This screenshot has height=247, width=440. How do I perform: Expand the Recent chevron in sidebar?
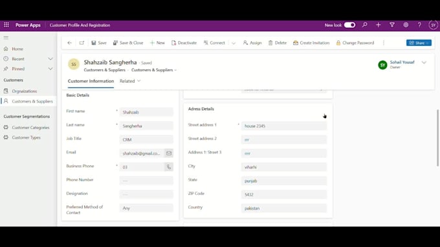50,59
